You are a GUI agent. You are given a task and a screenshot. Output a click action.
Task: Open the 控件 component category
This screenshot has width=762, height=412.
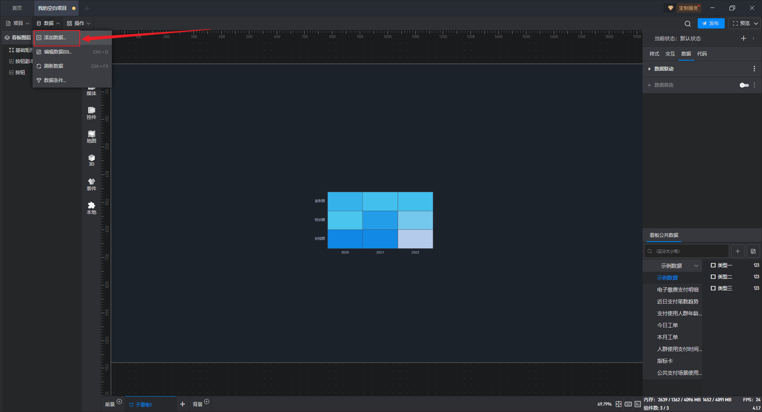pos(91,113)
